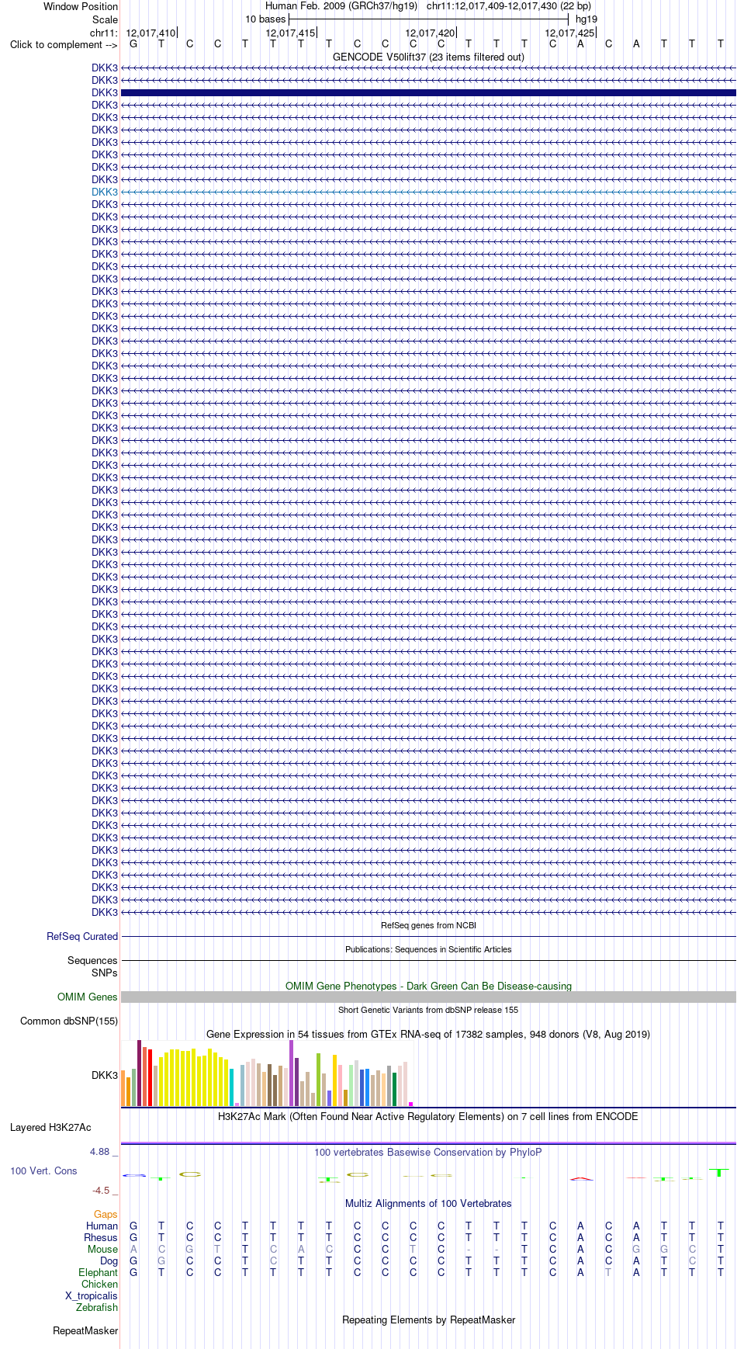Screen dimensions: 737x1349
Task: Click coordinate label 12,017,410
Action: [x=151, y=33]
